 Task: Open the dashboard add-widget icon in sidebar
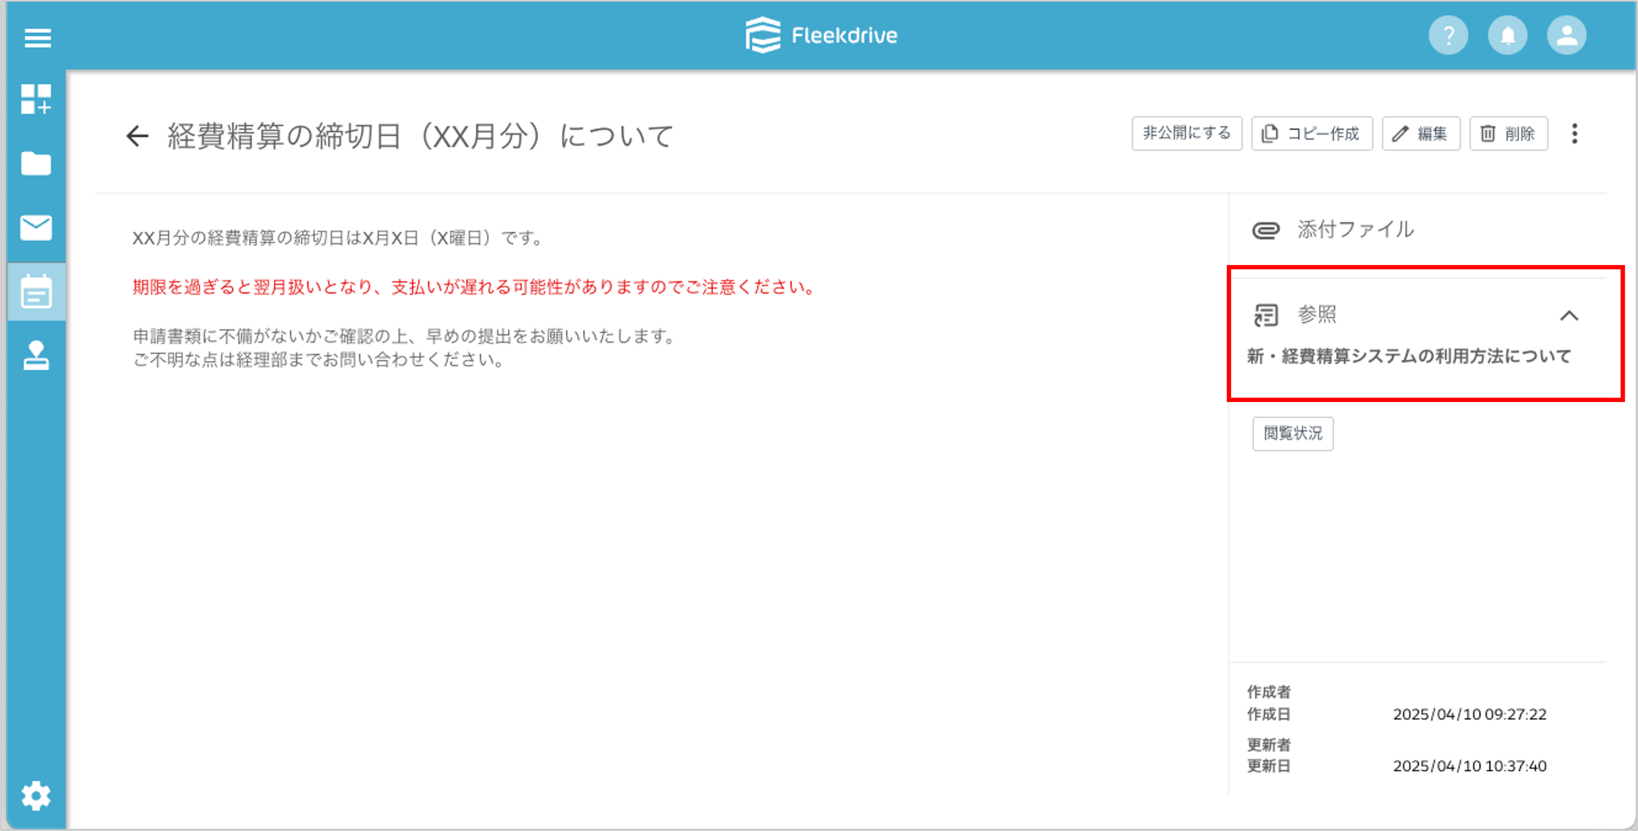(x=36, y=99)
